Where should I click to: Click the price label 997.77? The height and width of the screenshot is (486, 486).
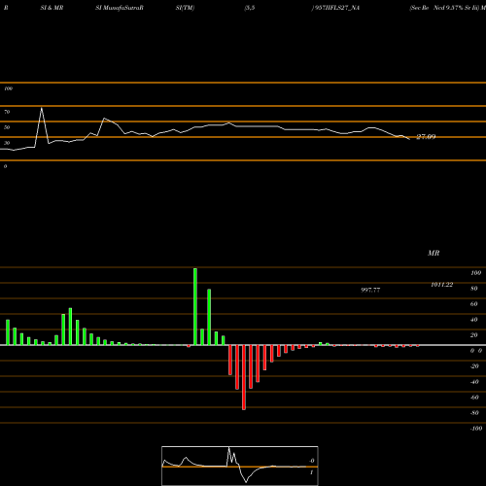370,290
